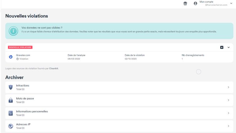Click the Adresses IP globe icon
The height and width of the screenshot is (133, 236).
coord(11,126)
